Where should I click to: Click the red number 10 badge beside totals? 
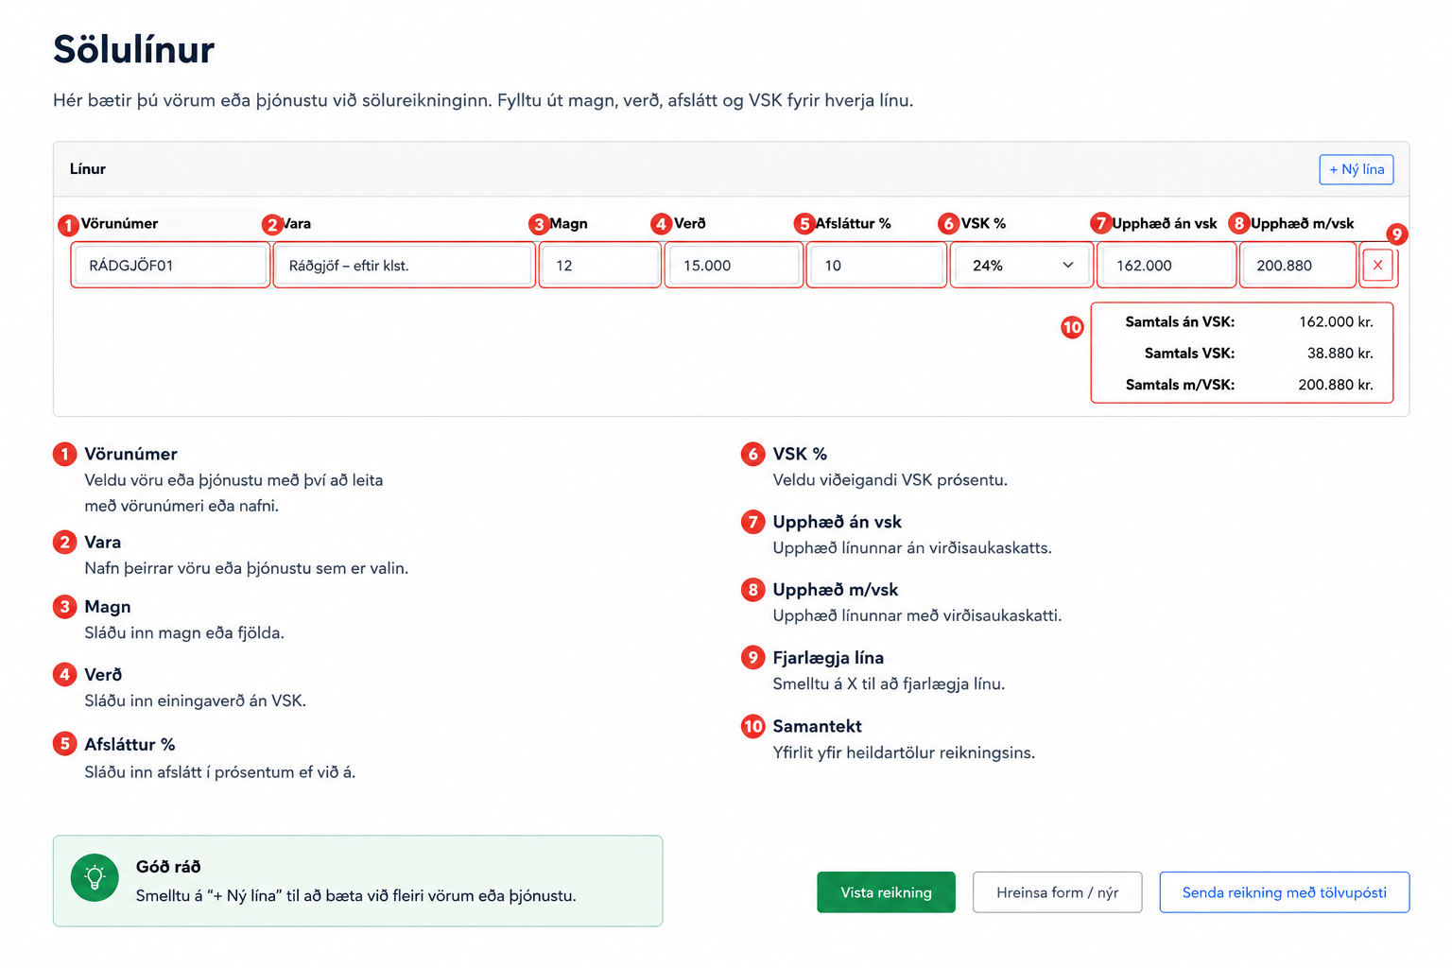(1072, 327)
